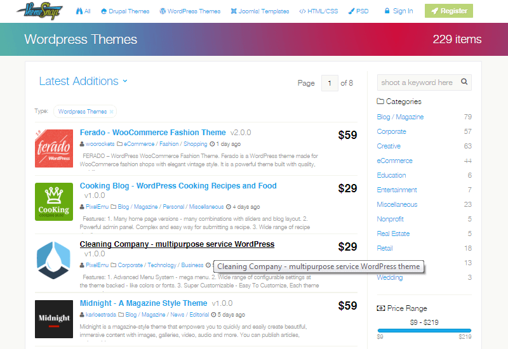Open PixelEmu author link on Cleaning Company
The width and height of the screenshot is (508, 349).
coord(97,265)
